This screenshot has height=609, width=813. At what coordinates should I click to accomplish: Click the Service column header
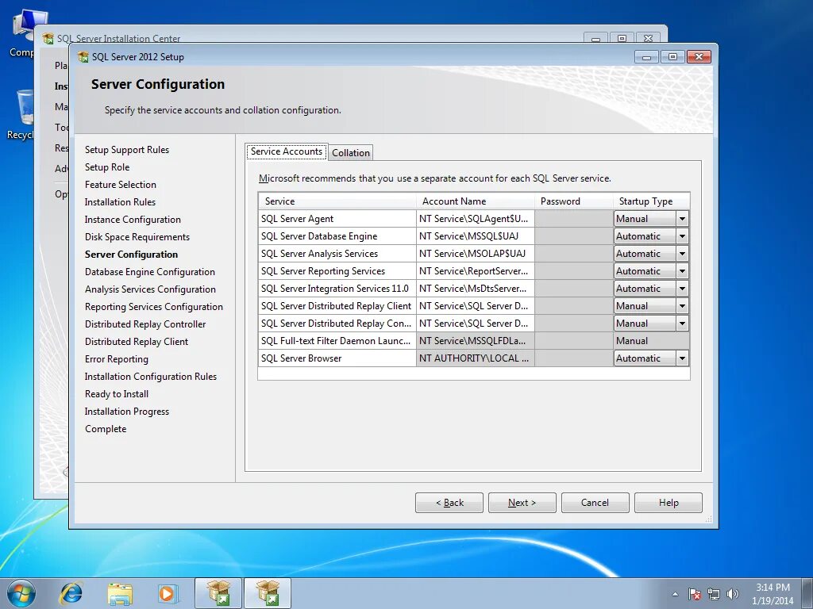point(337,201)
